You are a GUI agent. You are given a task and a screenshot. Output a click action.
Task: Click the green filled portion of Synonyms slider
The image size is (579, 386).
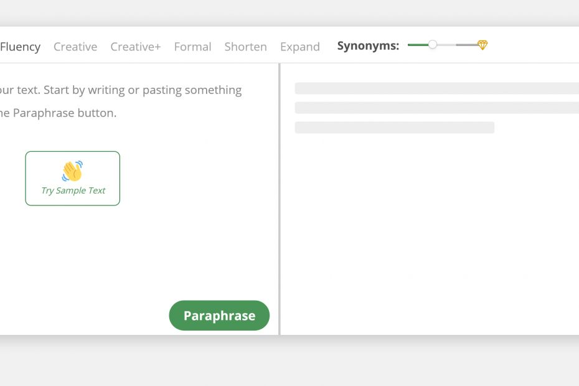[418, 45]
